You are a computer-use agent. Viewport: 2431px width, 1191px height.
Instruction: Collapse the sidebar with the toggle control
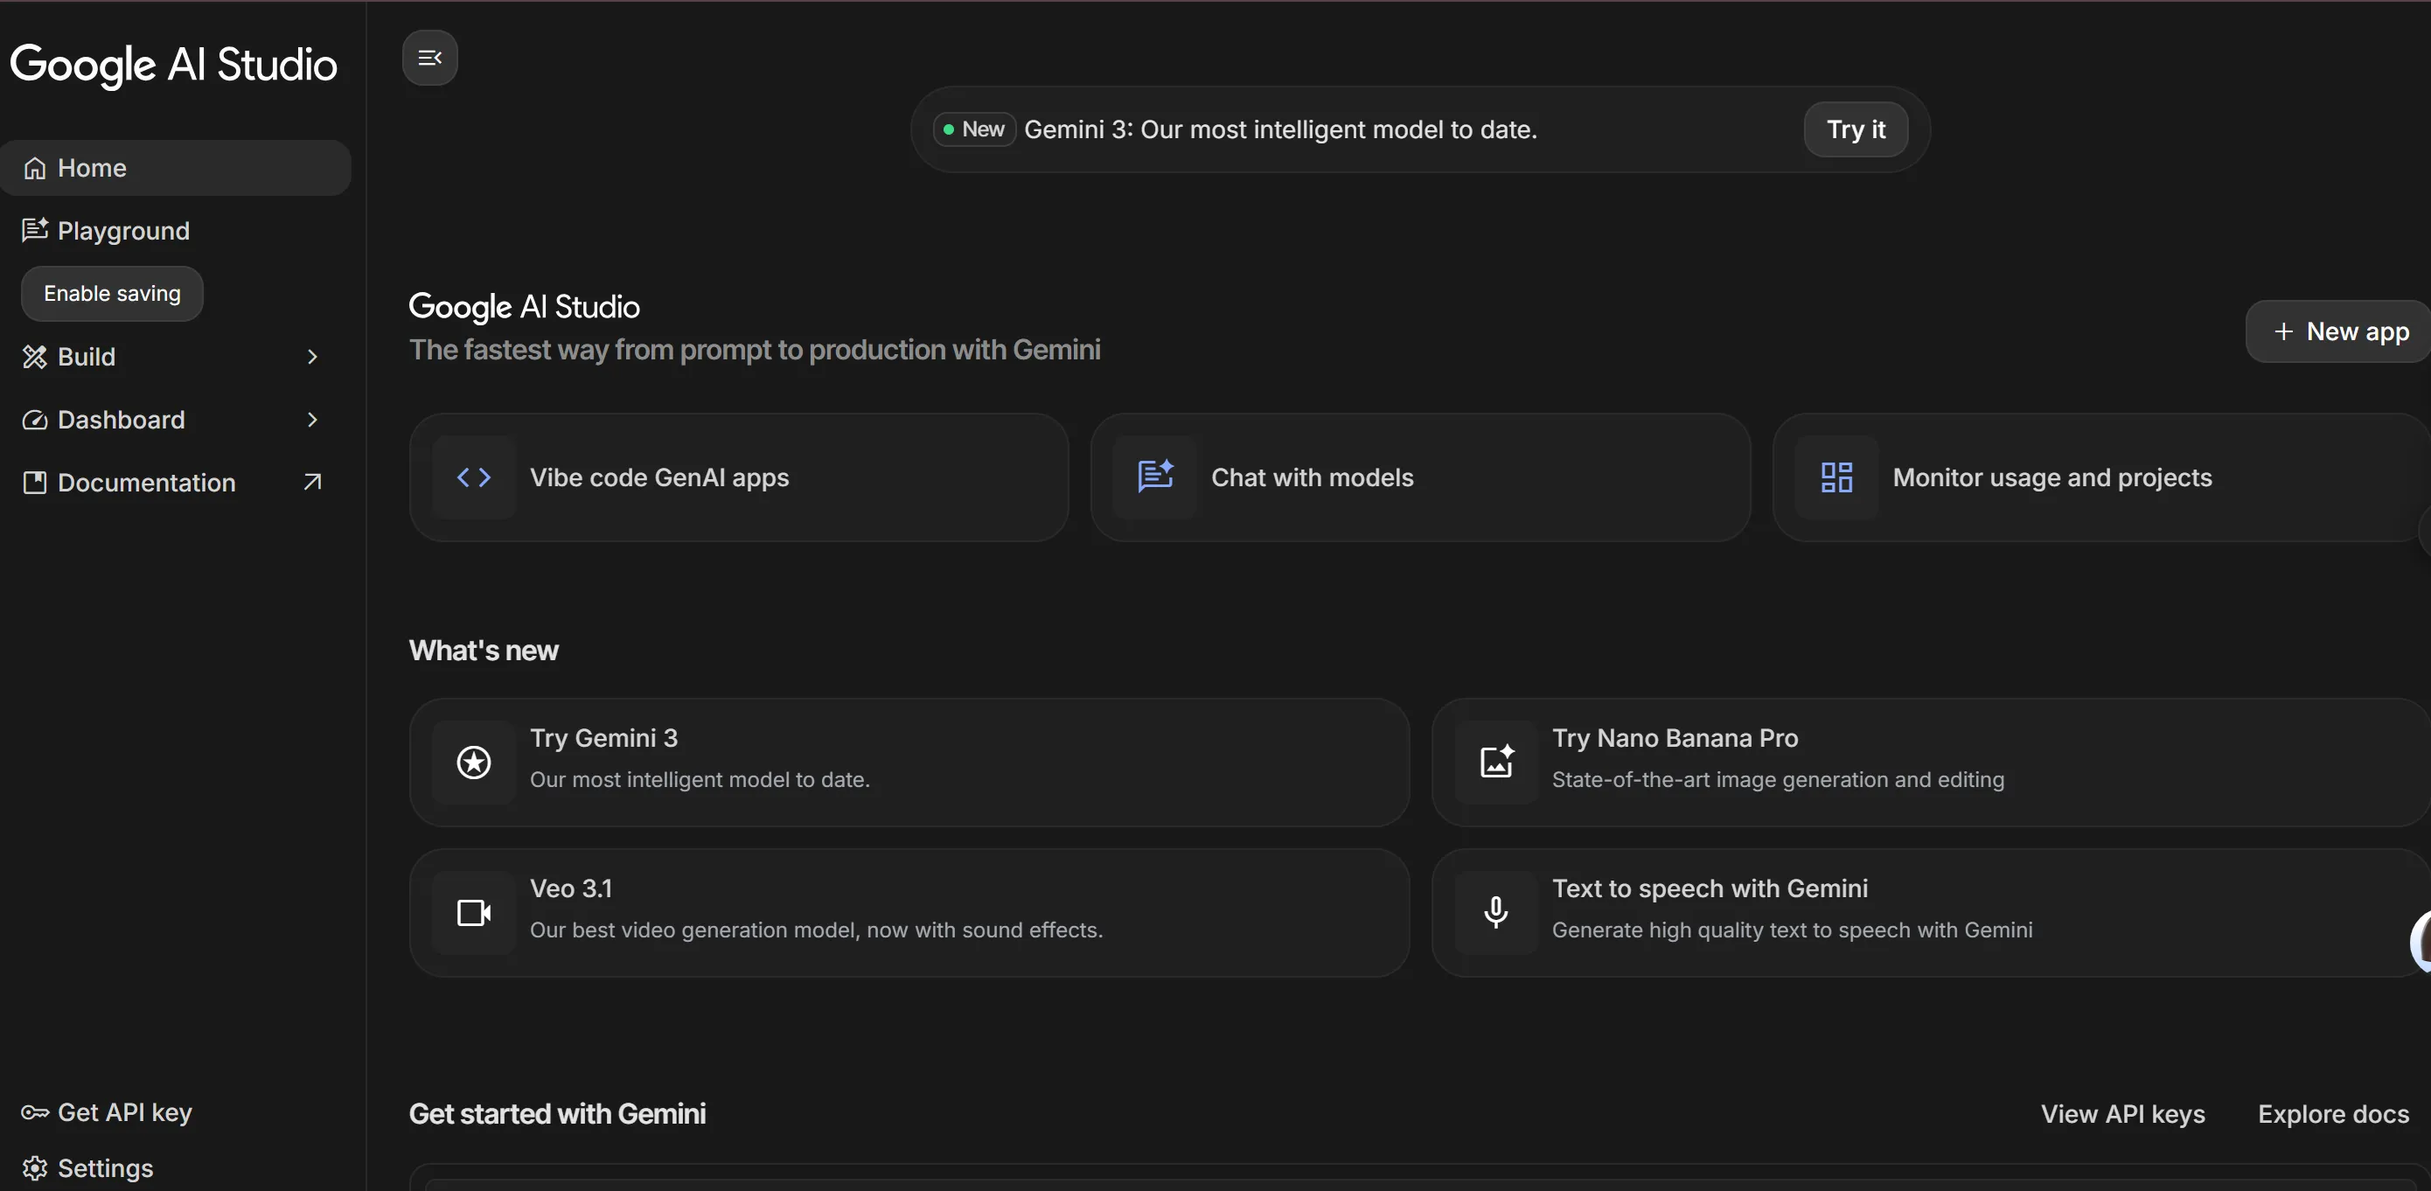click(x=429, y=58)
